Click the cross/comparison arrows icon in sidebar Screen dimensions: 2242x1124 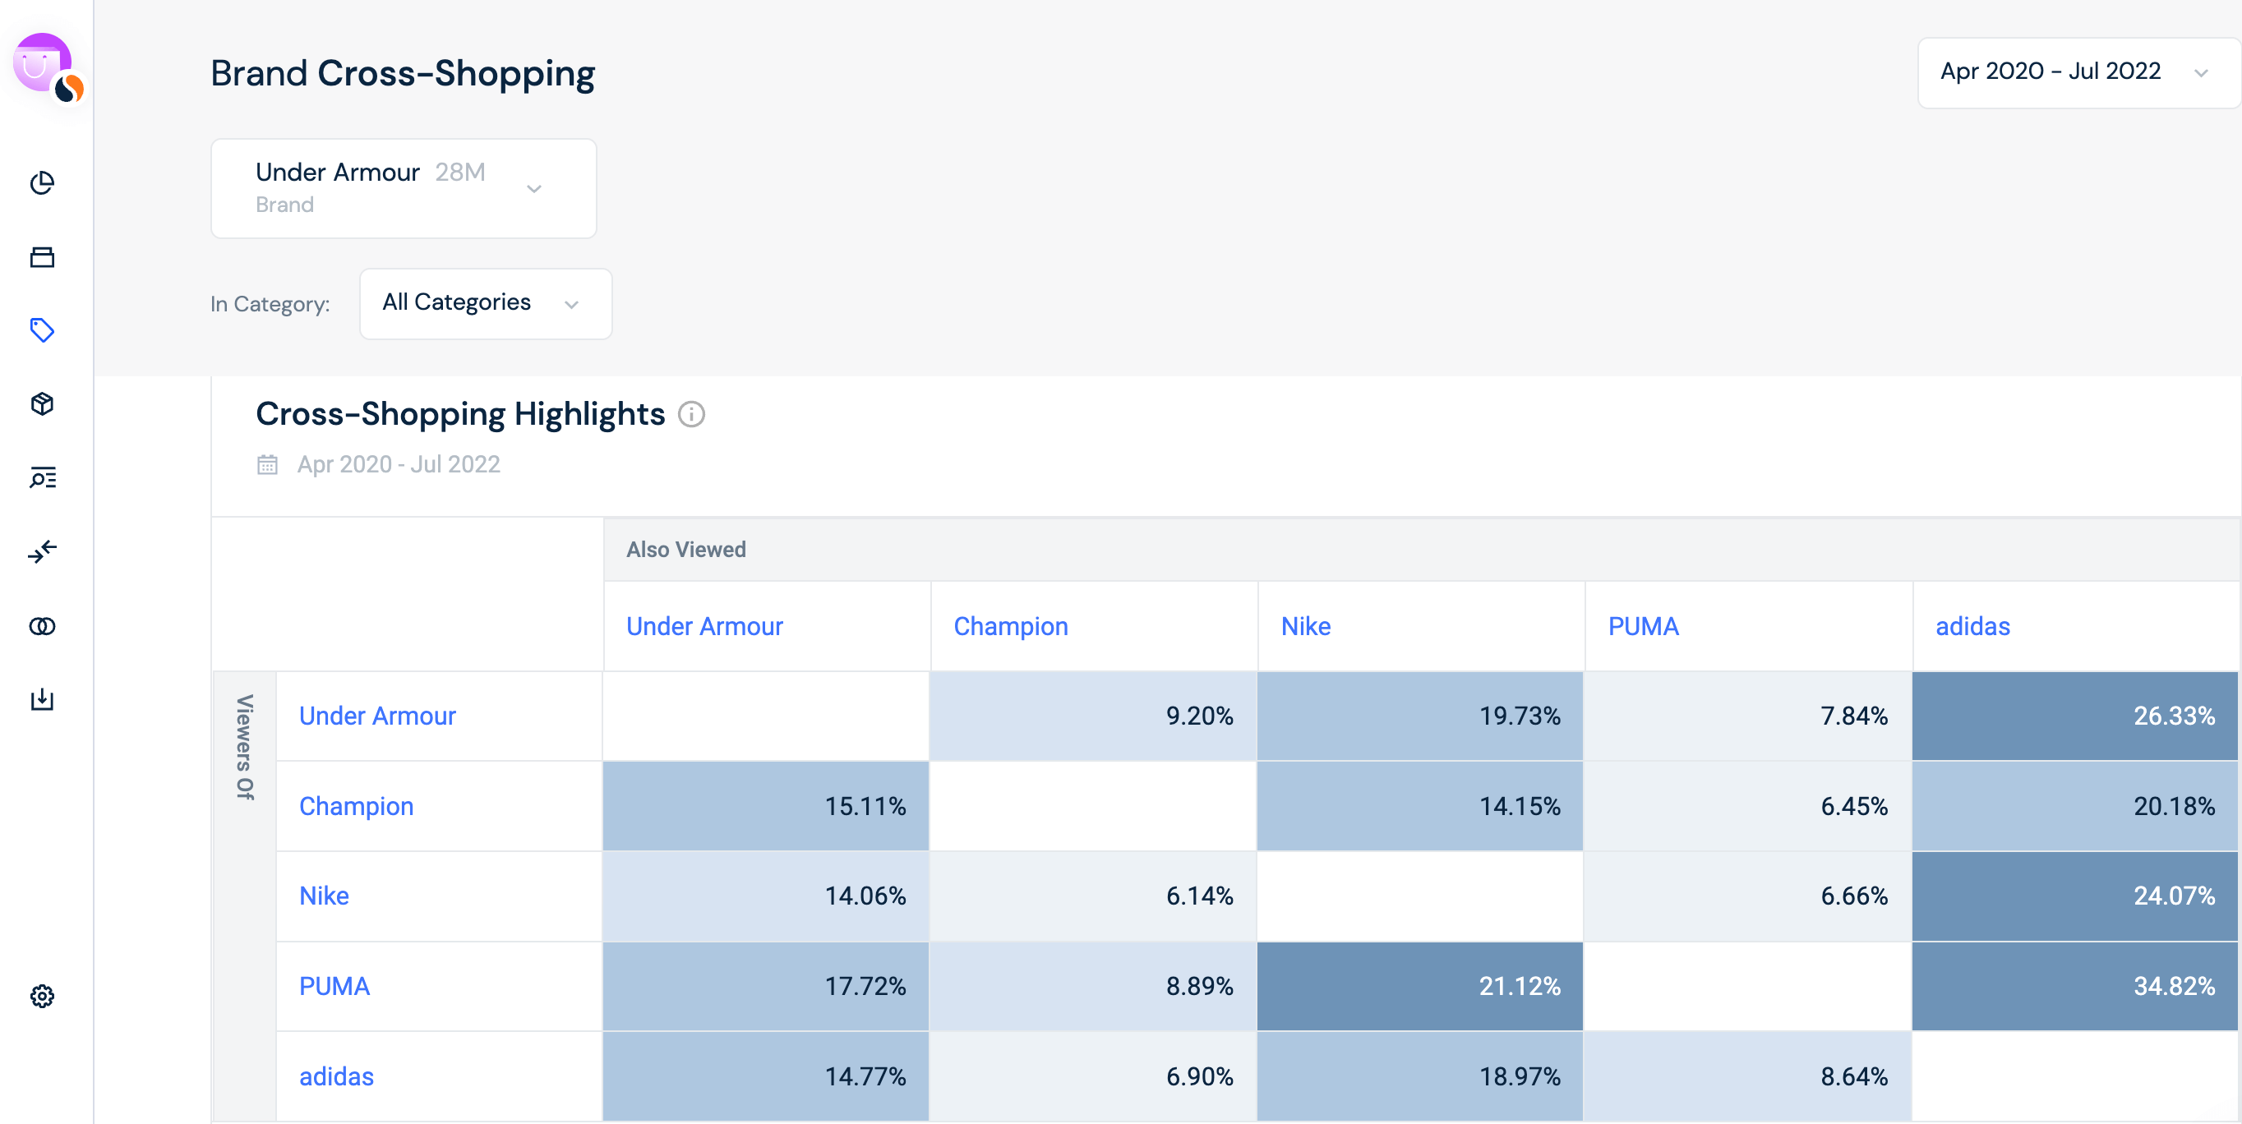(x=43, y=550)
